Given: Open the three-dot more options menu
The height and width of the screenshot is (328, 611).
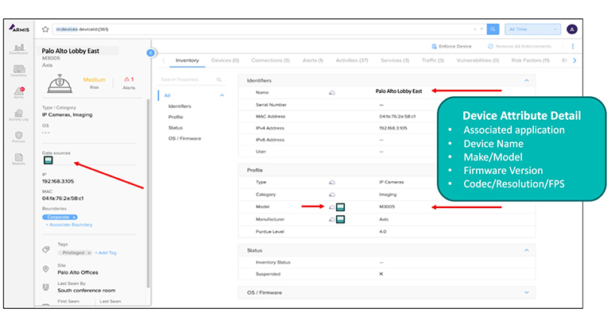Looking at the screenshot, I should pos(572,46).
